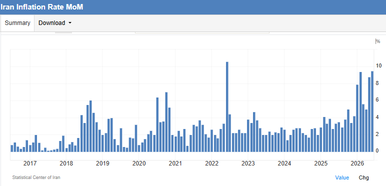Screen dimensions: 386x186
Task: Click the y-axis value 4
Action: pyautogui.click(x=377, y=117)
